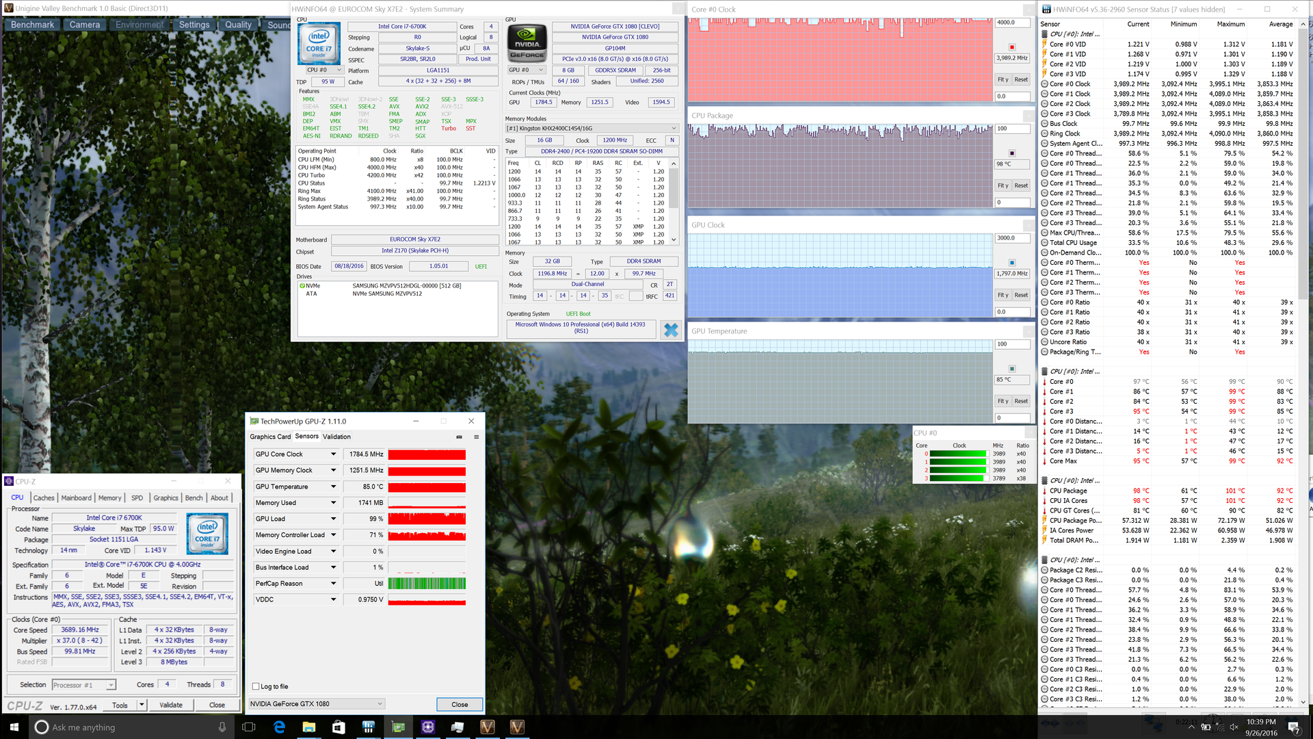
Task: Click Fit y on GPU Clock graph
Action: coord(1003,295)
